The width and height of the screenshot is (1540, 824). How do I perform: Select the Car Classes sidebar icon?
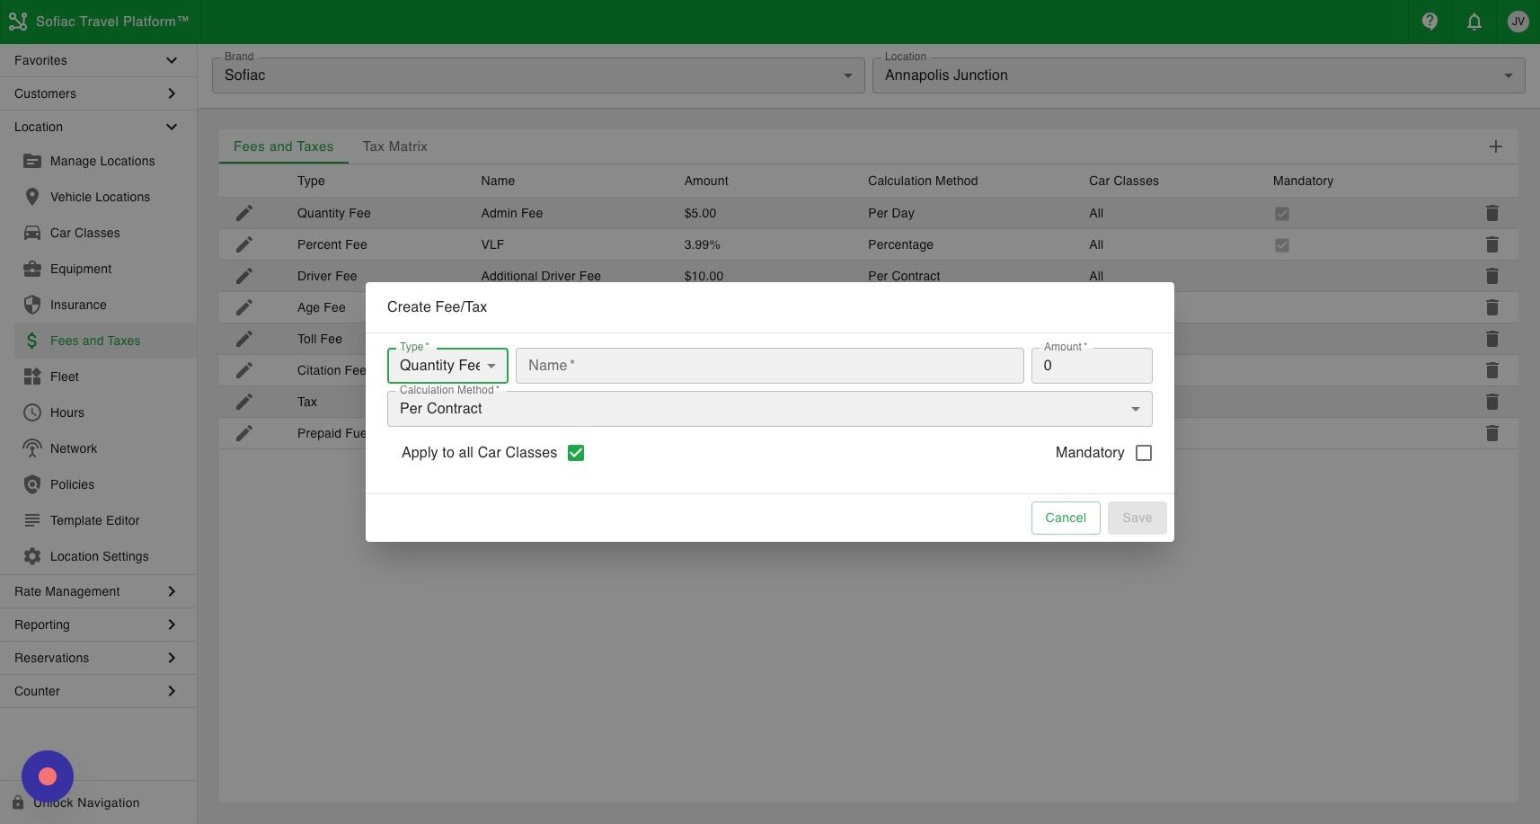84,233
